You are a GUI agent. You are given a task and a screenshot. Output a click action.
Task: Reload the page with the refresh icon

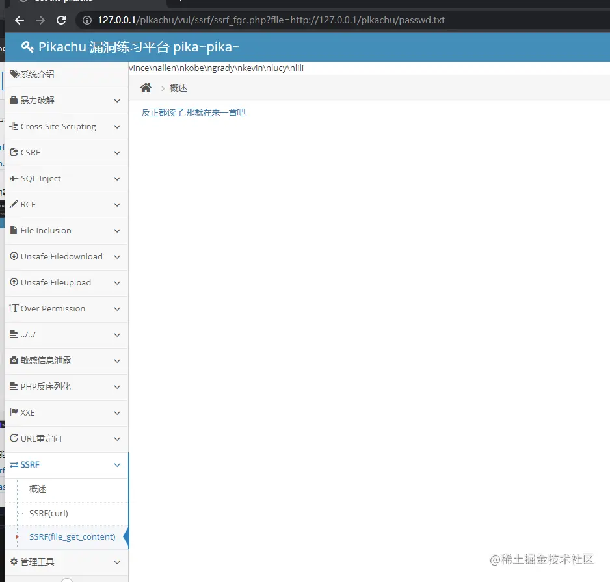click(x=61, y=20)
